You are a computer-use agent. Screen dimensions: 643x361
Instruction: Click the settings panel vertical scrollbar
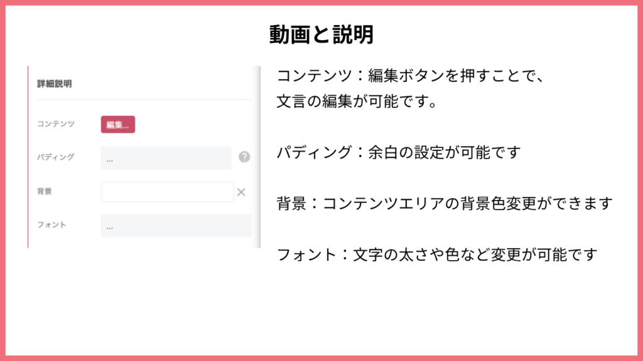(x=258, y=157)
